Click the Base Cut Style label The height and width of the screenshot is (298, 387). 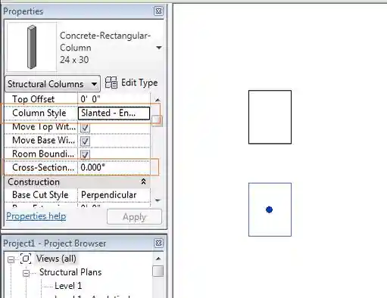pyautogui.click(x=40, y=195)
